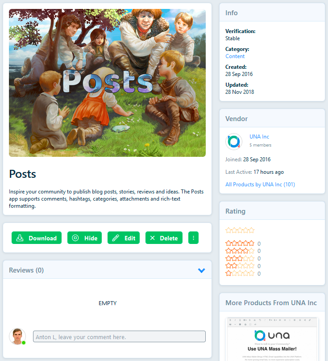Collapse the Reviews section with chevron

coord(202,270)
